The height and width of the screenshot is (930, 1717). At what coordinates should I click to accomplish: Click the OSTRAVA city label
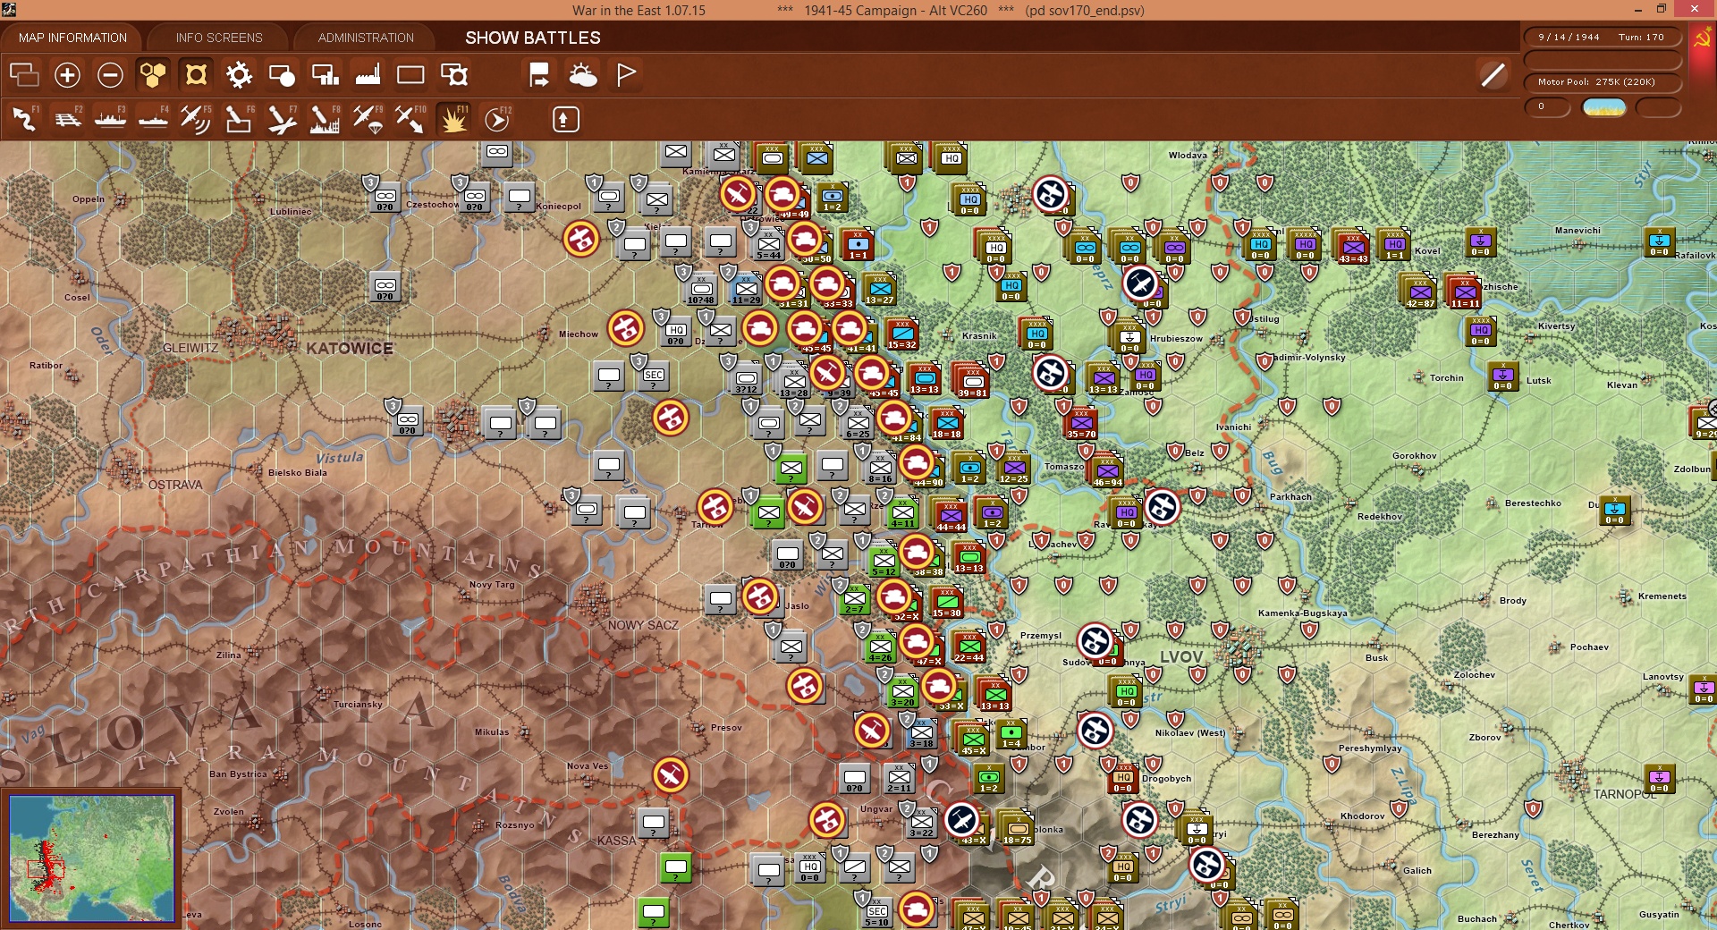tap(175, 485)
